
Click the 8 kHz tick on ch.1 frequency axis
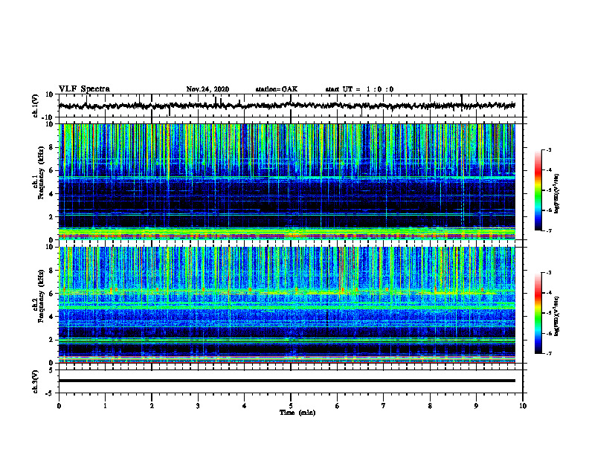click(51, 147)
